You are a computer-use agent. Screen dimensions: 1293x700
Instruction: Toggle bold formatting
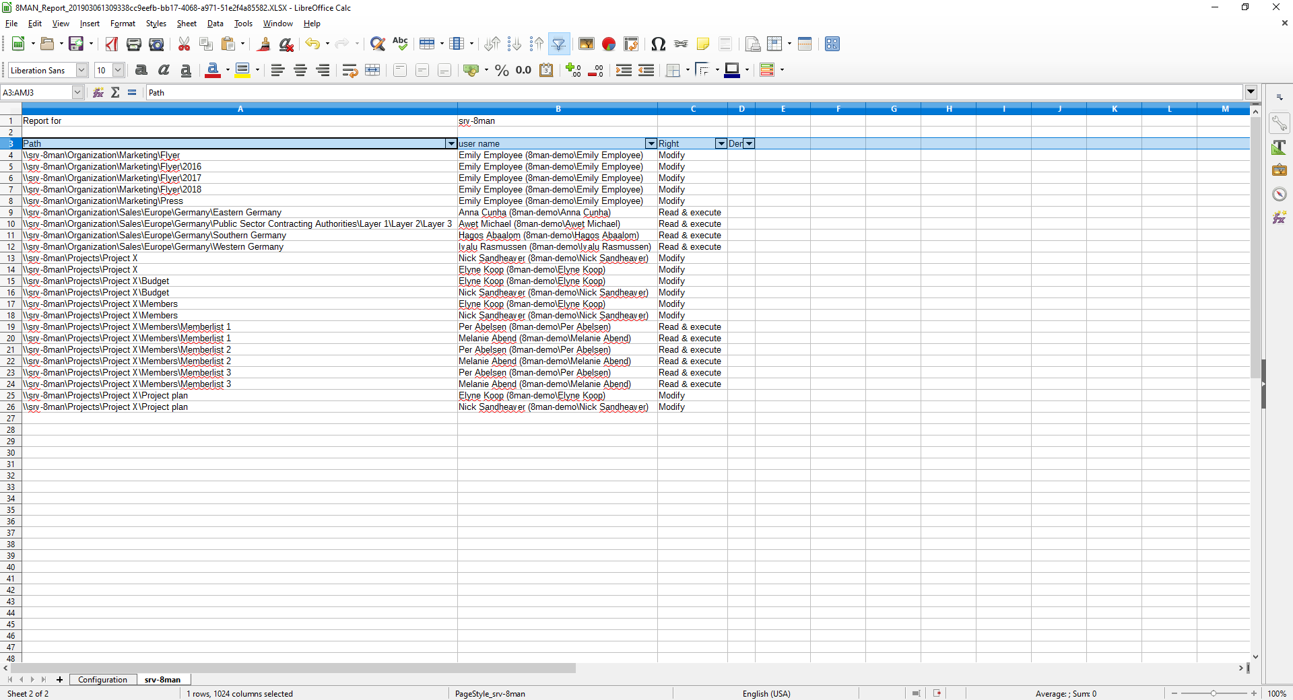[141, 70]
